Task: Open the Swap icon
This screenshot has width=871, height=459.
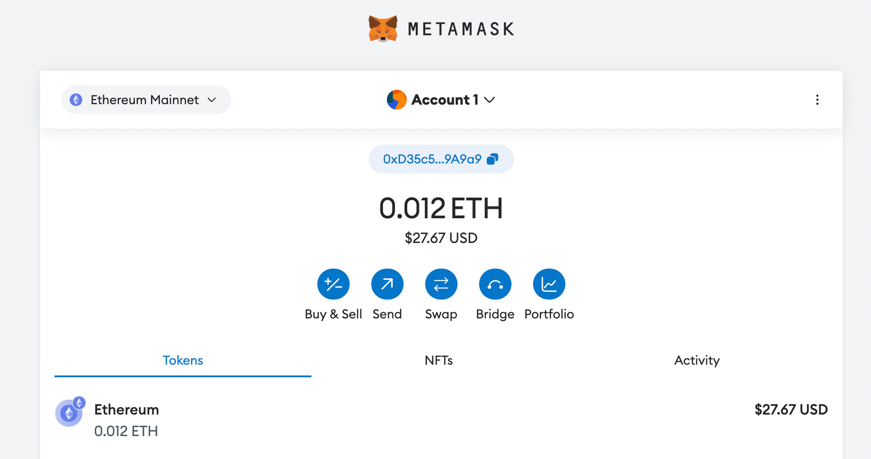Action: point(441,284)
